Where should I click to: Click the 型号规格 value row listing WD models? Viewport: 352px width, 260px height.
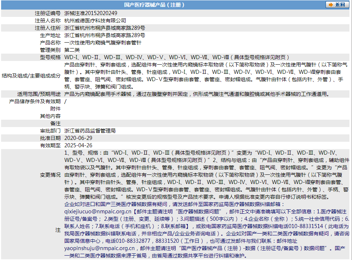pos(176,57)
